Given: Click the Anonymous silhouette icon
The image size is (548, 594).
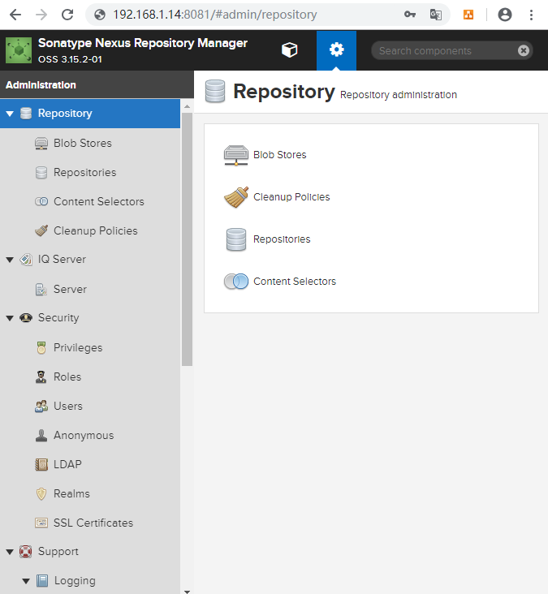Looking at the screenshot, I should (x=41, y=435).
